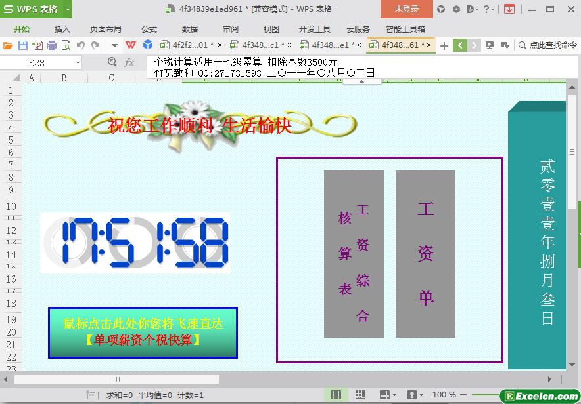581x404 pixels.
Task: Click the zoom out minus button
Action: click(463, 395)
